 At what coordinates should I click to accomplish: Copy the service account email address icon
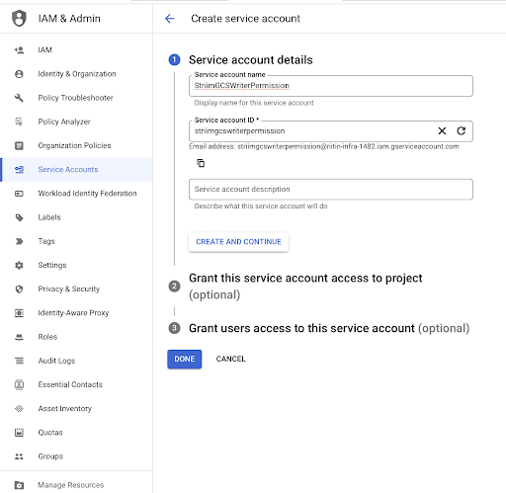point(201,163)
